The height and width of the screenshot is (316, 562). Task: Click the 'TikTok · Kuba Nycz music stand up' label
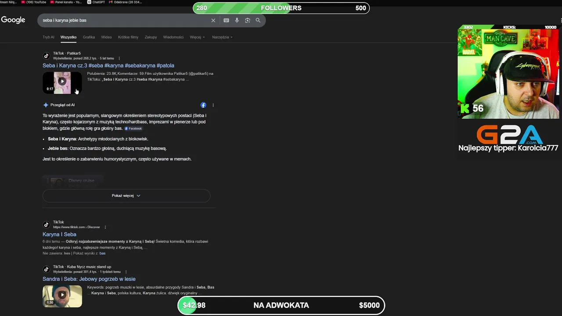[x=82, y=267]
